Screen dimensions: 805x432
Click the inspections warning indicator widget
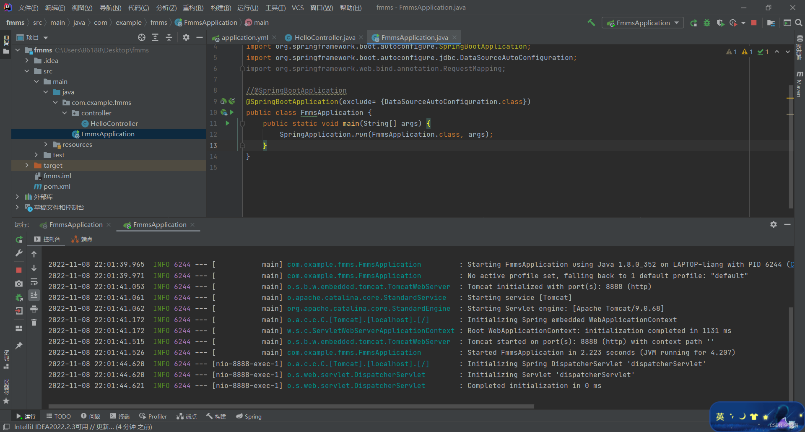pos(747,52)
